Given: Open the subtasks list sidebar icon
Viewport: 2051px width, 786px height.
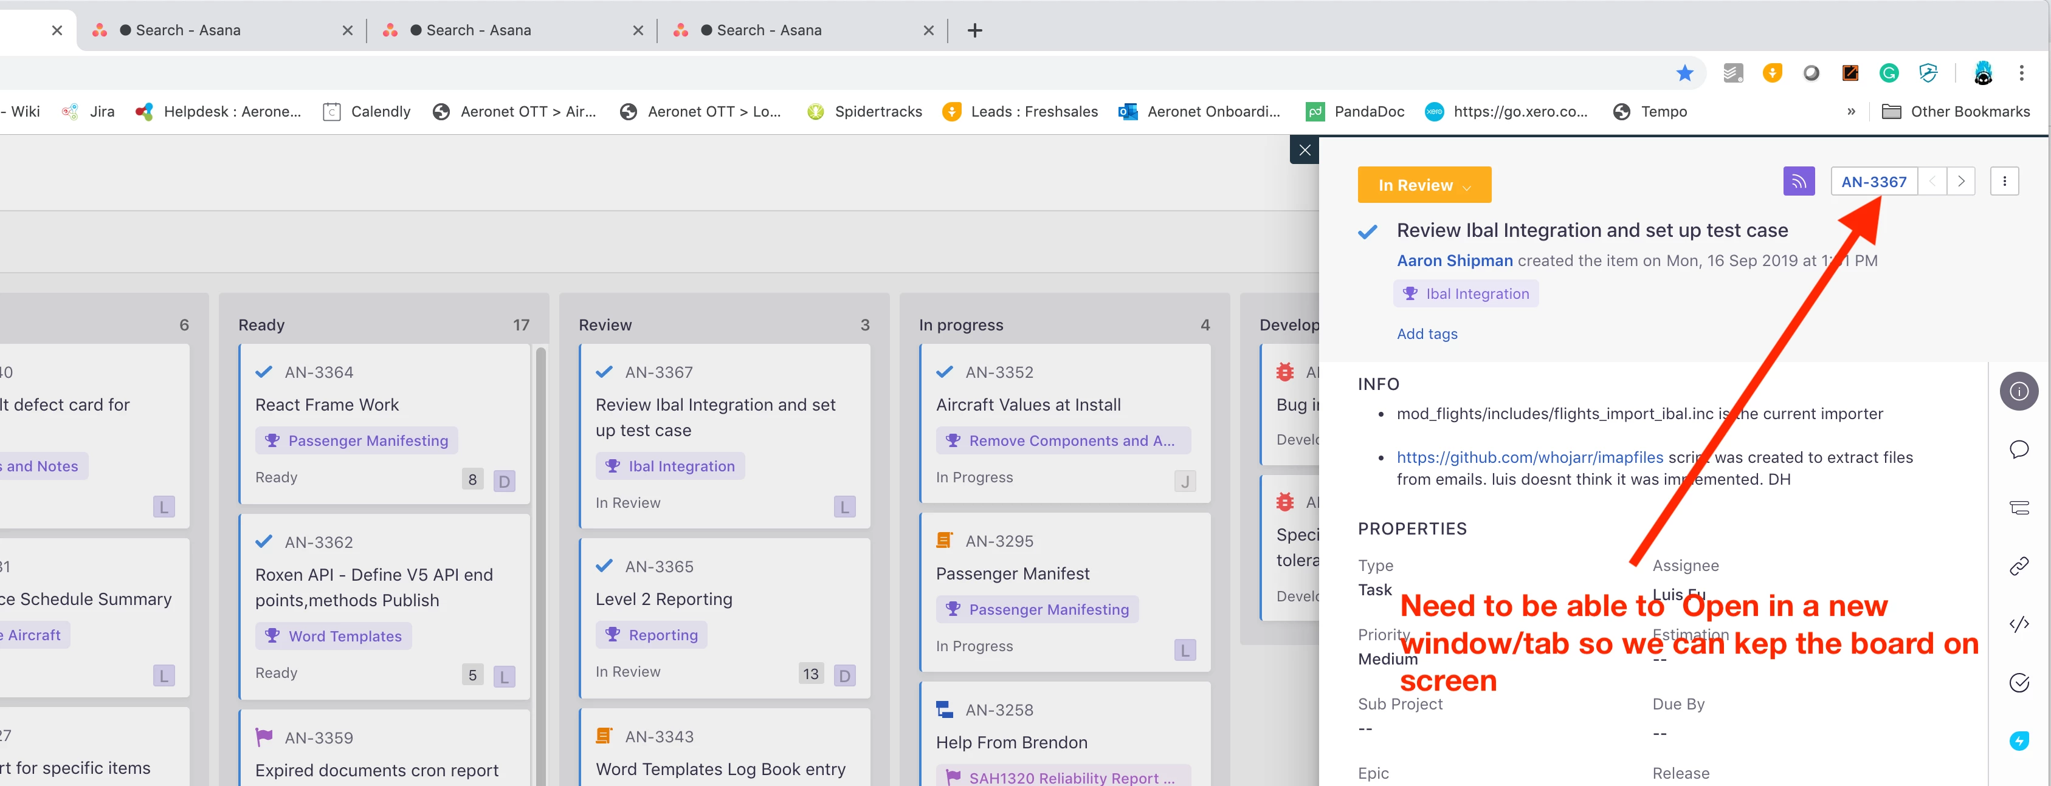Looking at the screenshot, I should [2018, 508].
